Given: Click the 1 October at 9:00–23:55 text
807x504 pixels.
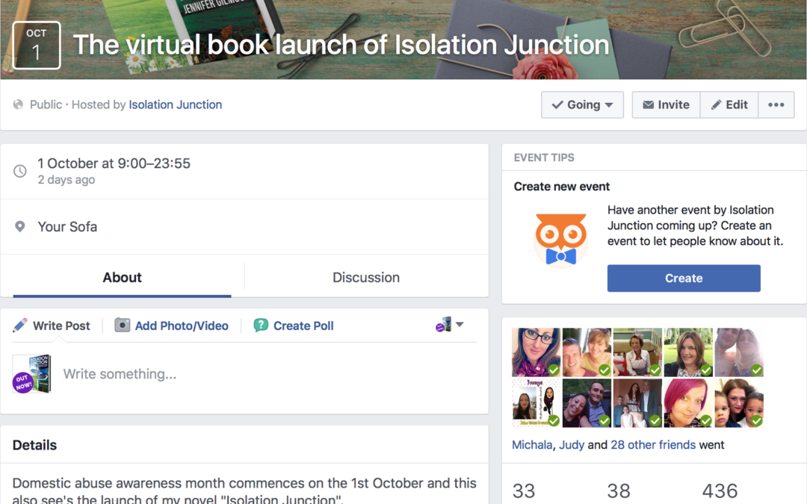Looking at the screenshot, I should [x=114, y=164].
